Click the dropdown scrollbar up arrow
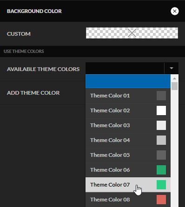The width and height of the screenshot is (185, 207). [174, 78]
